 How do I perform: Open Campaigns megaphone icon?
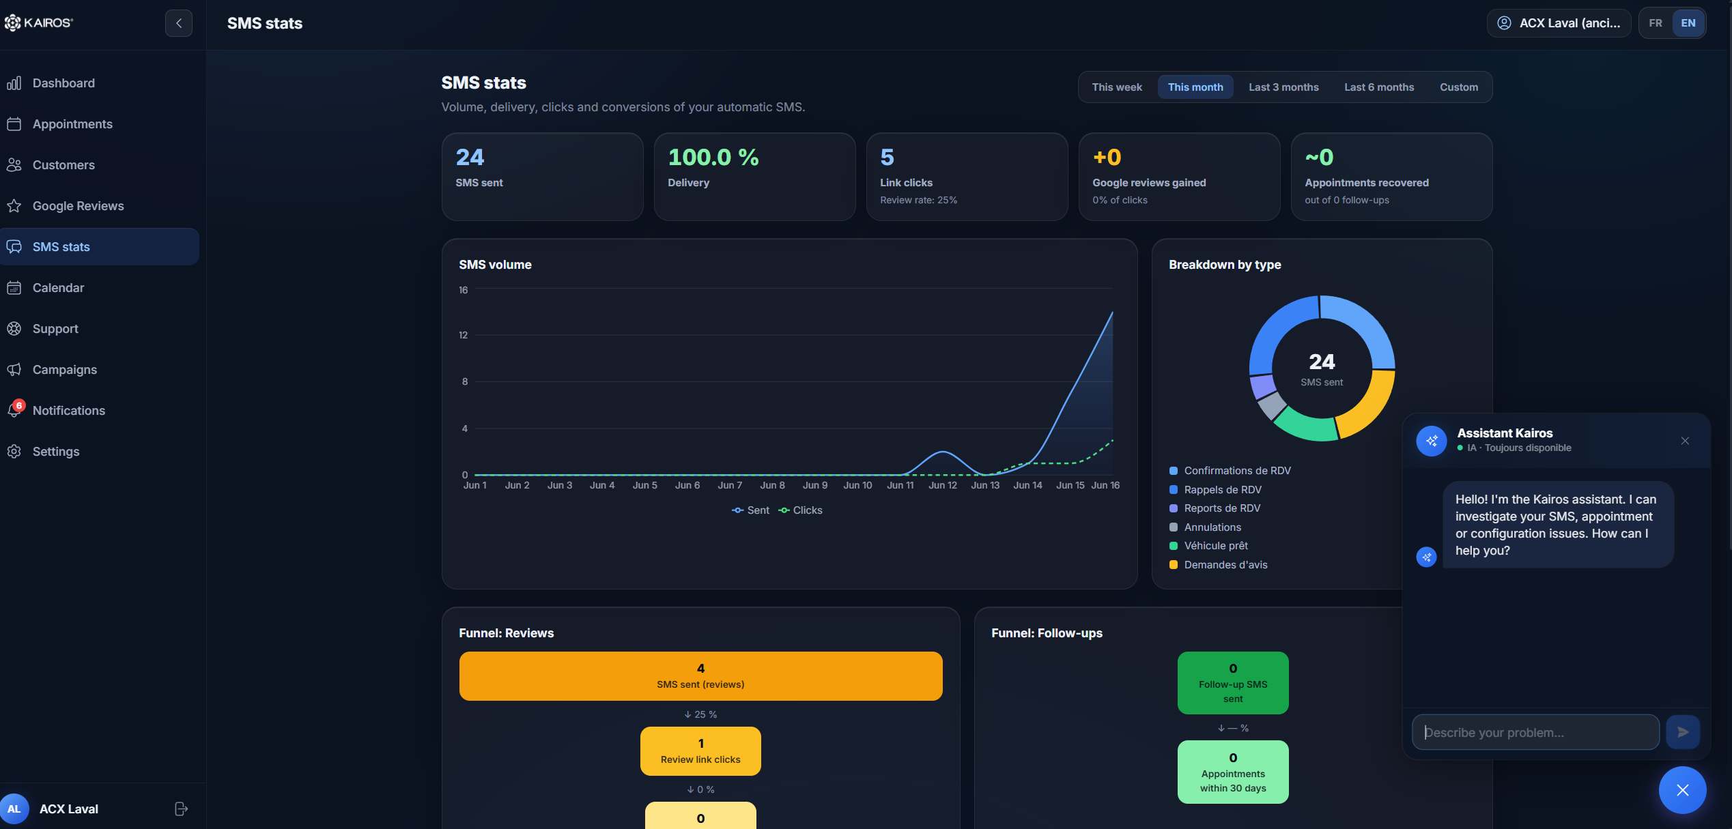coord(14,370)
